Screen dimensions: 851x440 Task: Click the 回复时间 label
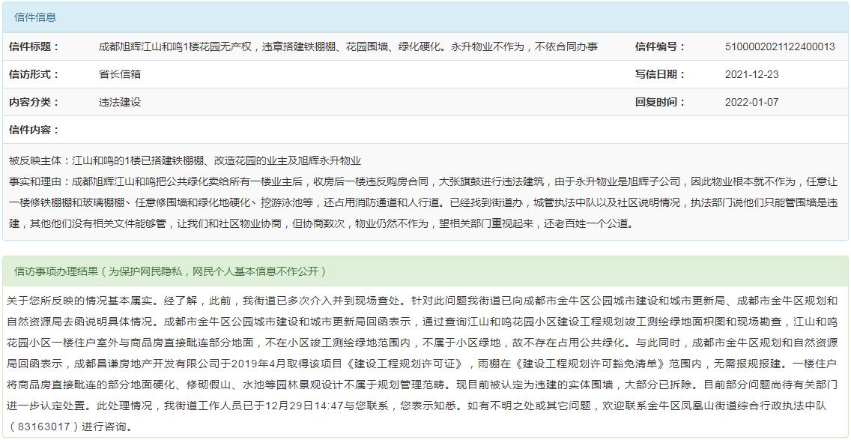661,102
